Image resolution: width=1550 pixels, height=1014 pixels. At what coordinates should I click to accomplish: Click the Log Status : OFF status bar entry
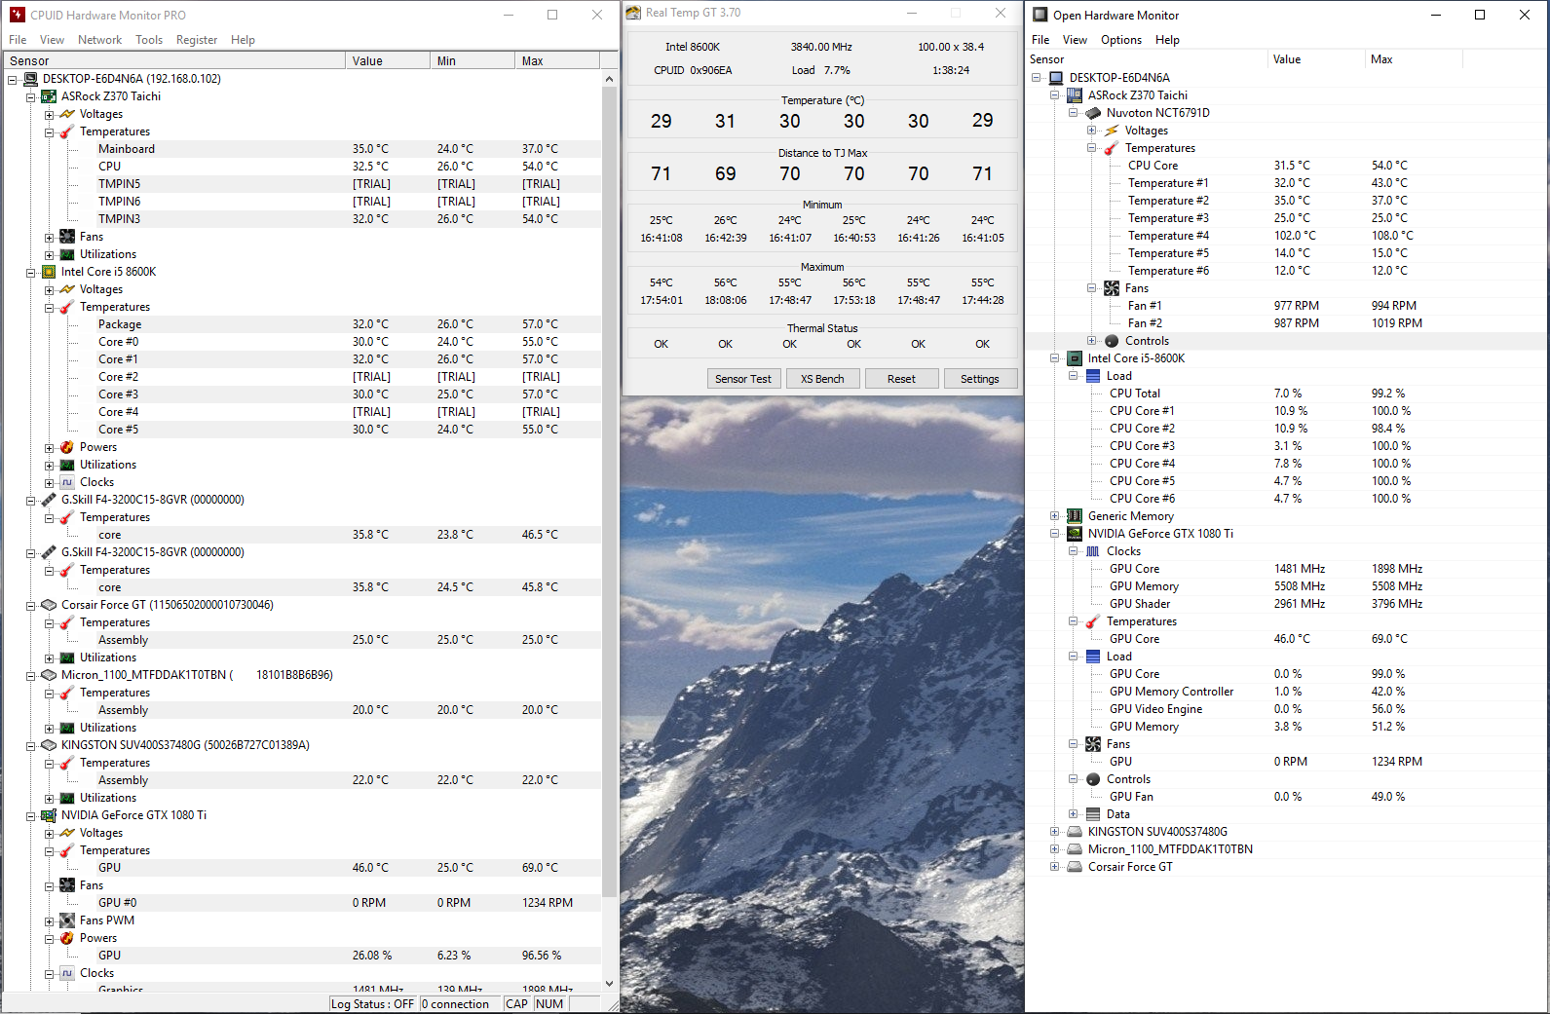(373, 1004)
